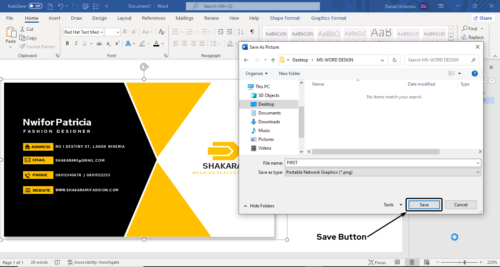
Task: Go up one folder level in dialog
Action: click(x=273, y=60)
